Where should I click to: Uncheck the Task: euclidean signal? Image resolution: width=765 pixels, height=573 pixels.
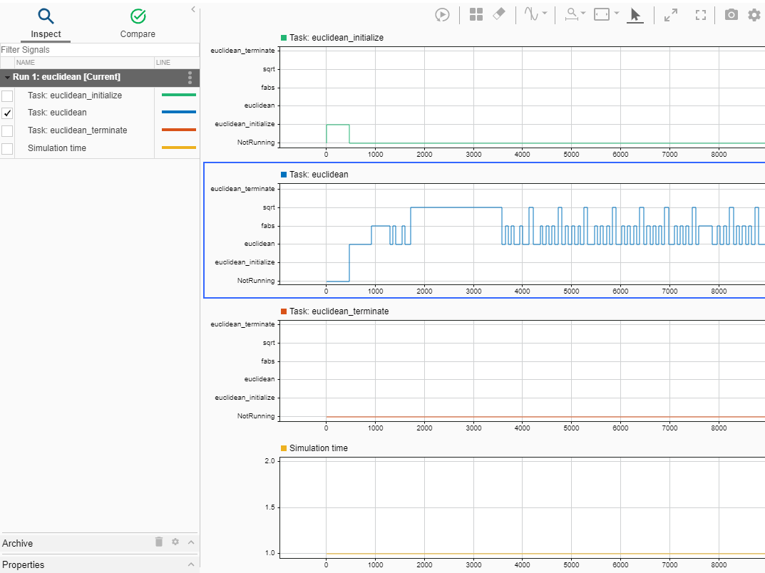[7, 113]
